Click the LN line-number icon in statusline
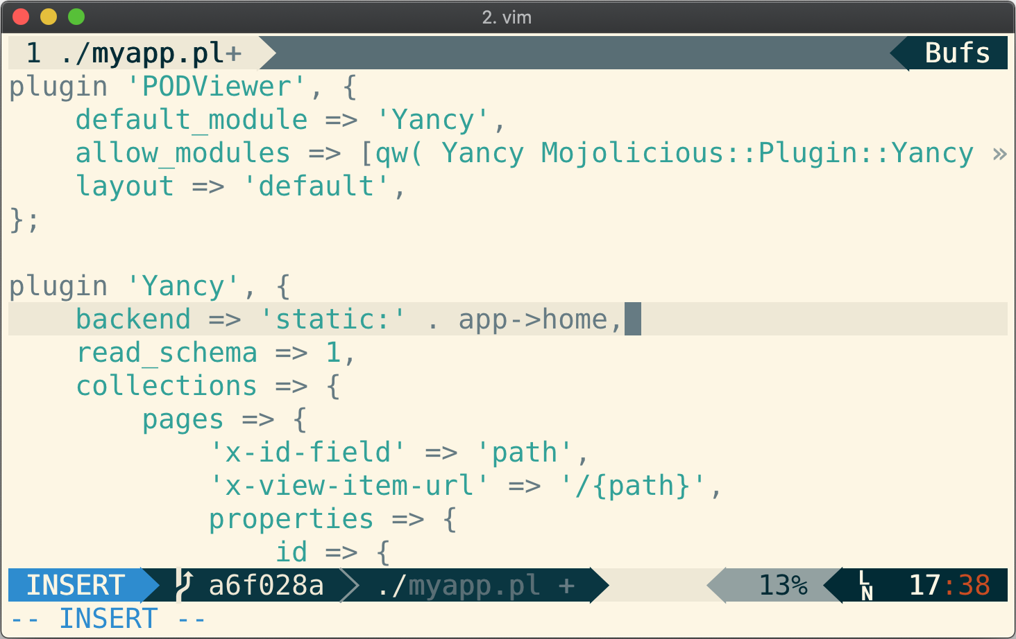 [x=865, y=586]
